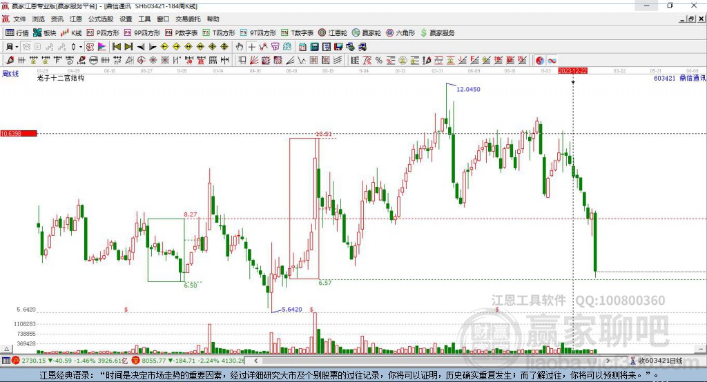This screenshot has width=707, height=382.
Task: Click the save floppy-disk icon
Action: (x=338, y=47)
